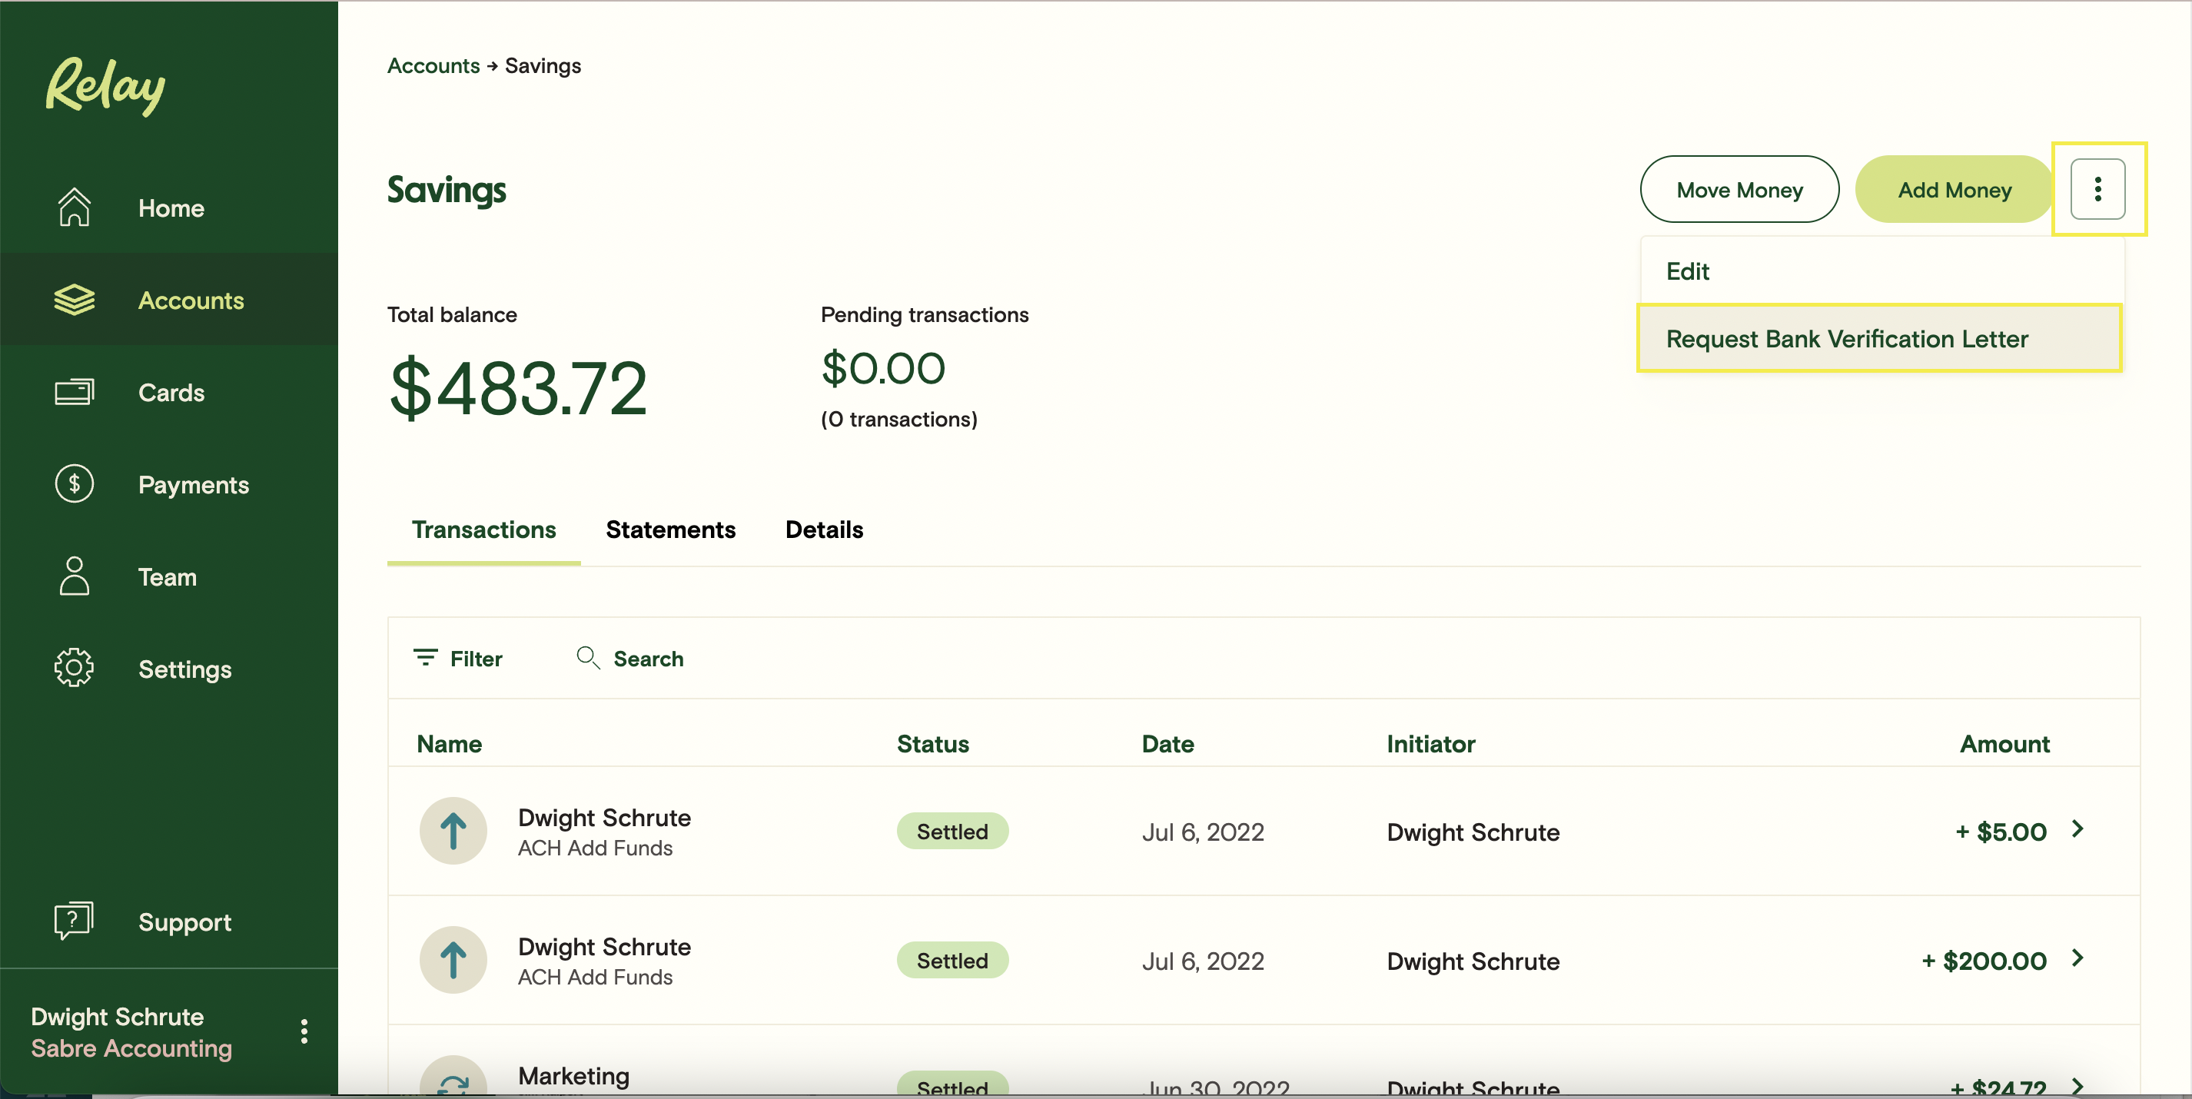Switch to the Details tab
This screenshot has width=2192, height=1099.
823,529
